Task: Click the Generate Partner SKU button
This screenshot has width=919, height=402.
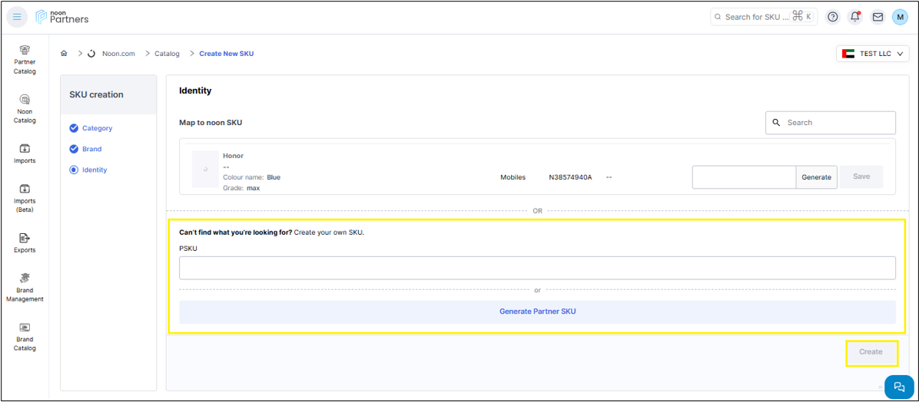Action: pos(537,311)
